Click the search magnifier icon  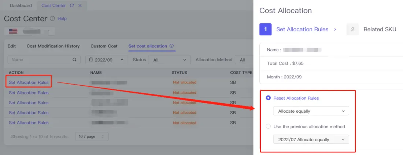(x=74, y=59)
